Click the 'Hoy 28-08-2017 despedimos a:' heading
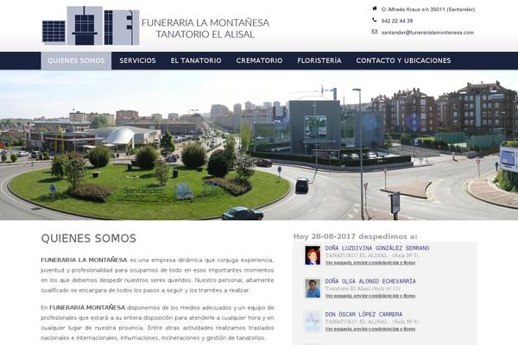The width and height of the screenshot is (518, 345). [x=355, y=236]
